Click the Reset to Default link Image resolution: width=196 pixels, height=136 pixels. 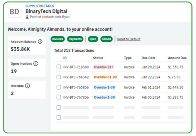coord(129,39)
